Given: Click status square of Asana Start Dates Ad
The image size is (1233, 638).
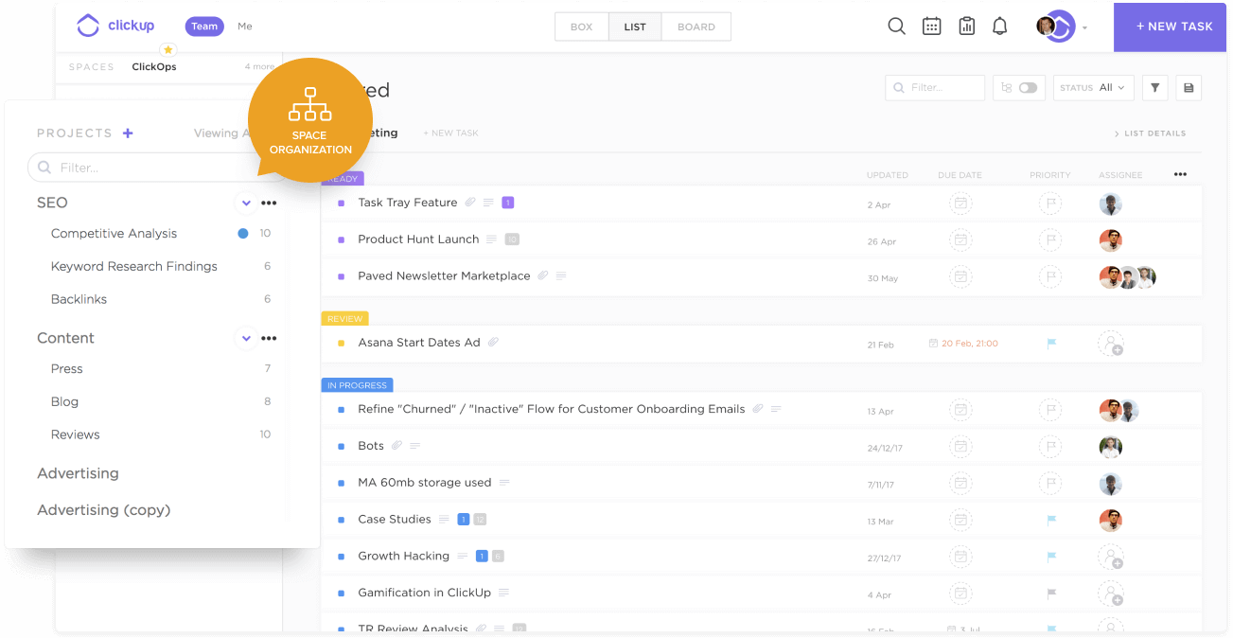Looking at the screenshot, I should tap(341, 344).
